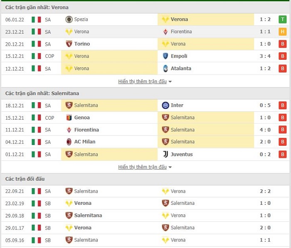Expand more Verona matches
The image size is (291, 248).
point(145,81)
